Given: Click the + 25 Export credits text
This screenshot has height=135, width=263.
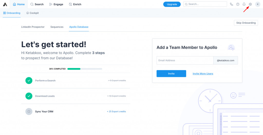Looking at the screenshot, I should [x=116, y=112].
